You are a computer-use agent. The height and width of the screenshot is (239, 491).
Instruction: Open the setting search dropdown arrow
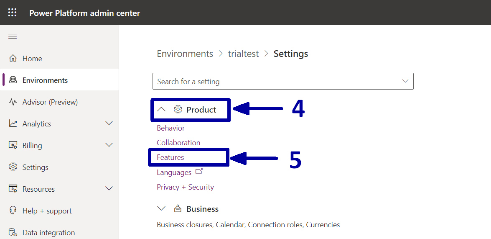[x=405, y=81]
